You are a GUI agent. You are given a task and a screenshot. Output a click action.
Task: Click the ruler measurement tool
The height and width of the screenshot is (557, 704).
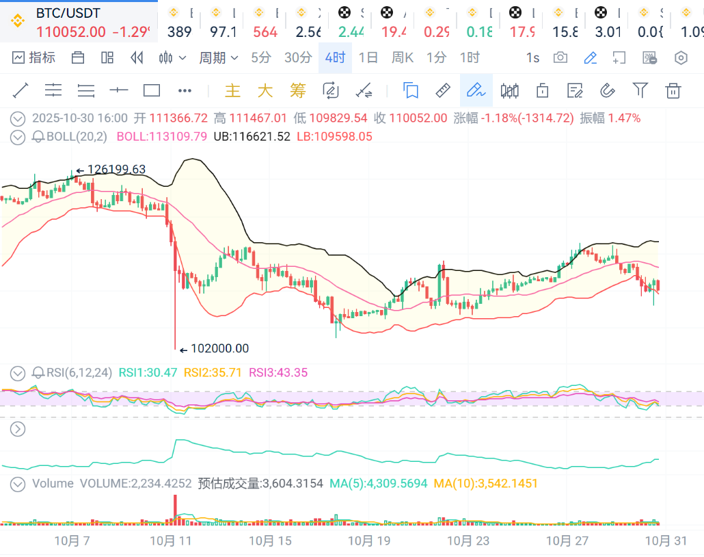(443, 90)
